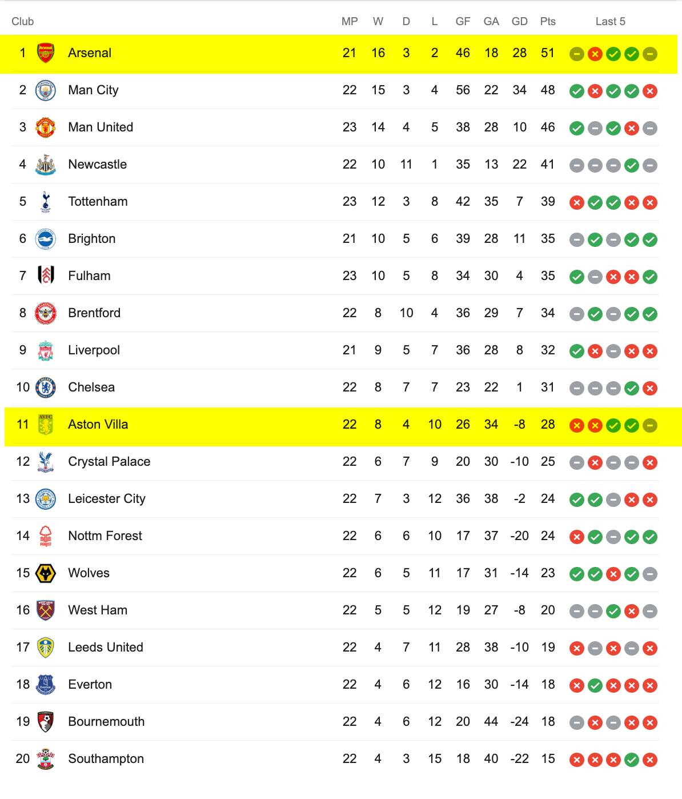
Task: Click the Wolves club badge
Action: (46, 573)
